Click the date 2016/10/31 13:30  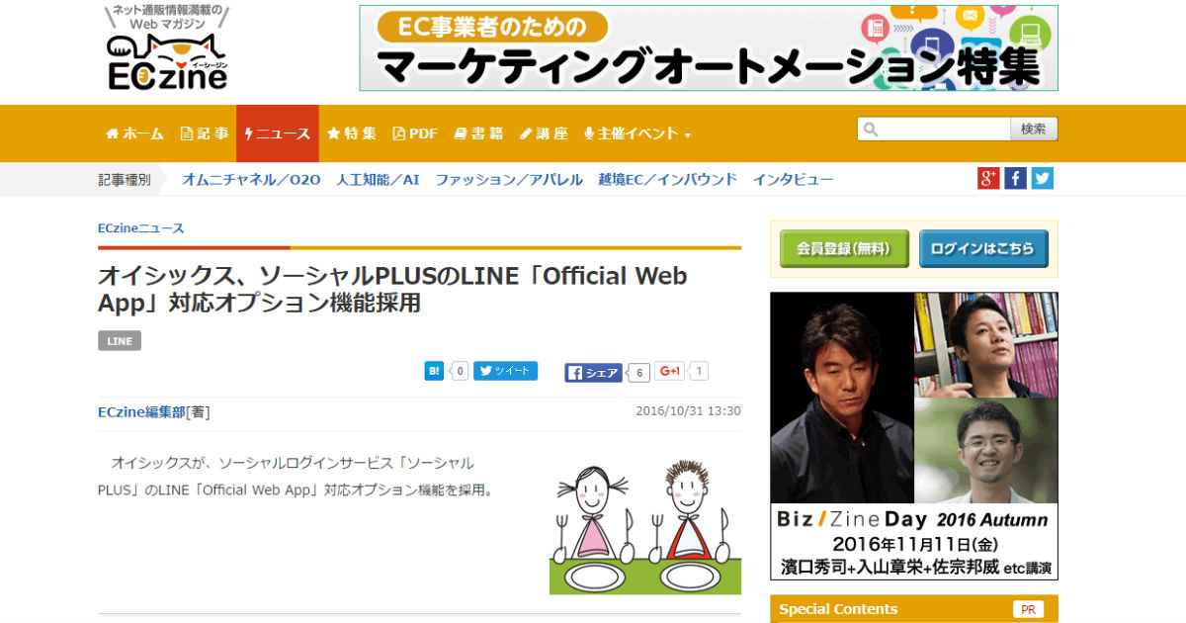pyautogui.click(x=688, y=411)
